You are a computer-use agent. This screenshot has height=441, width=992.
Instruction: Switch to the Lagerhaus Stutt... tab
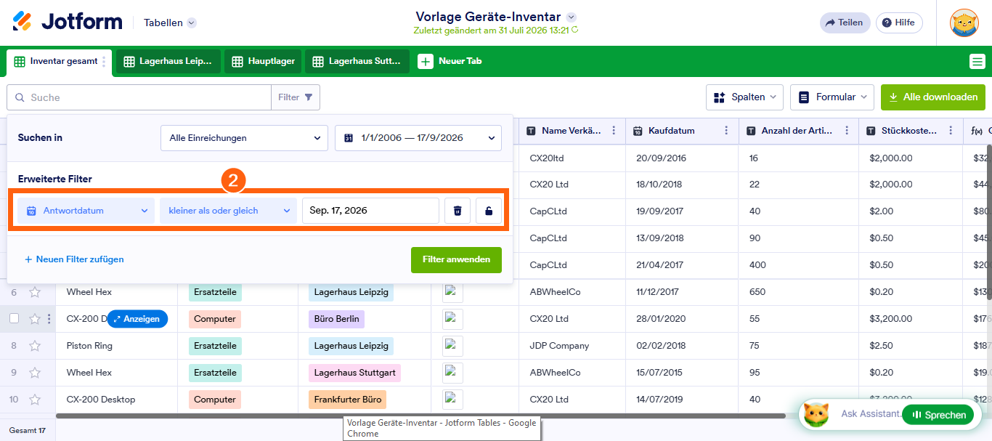pyautogui.click(x=357, y=62)
